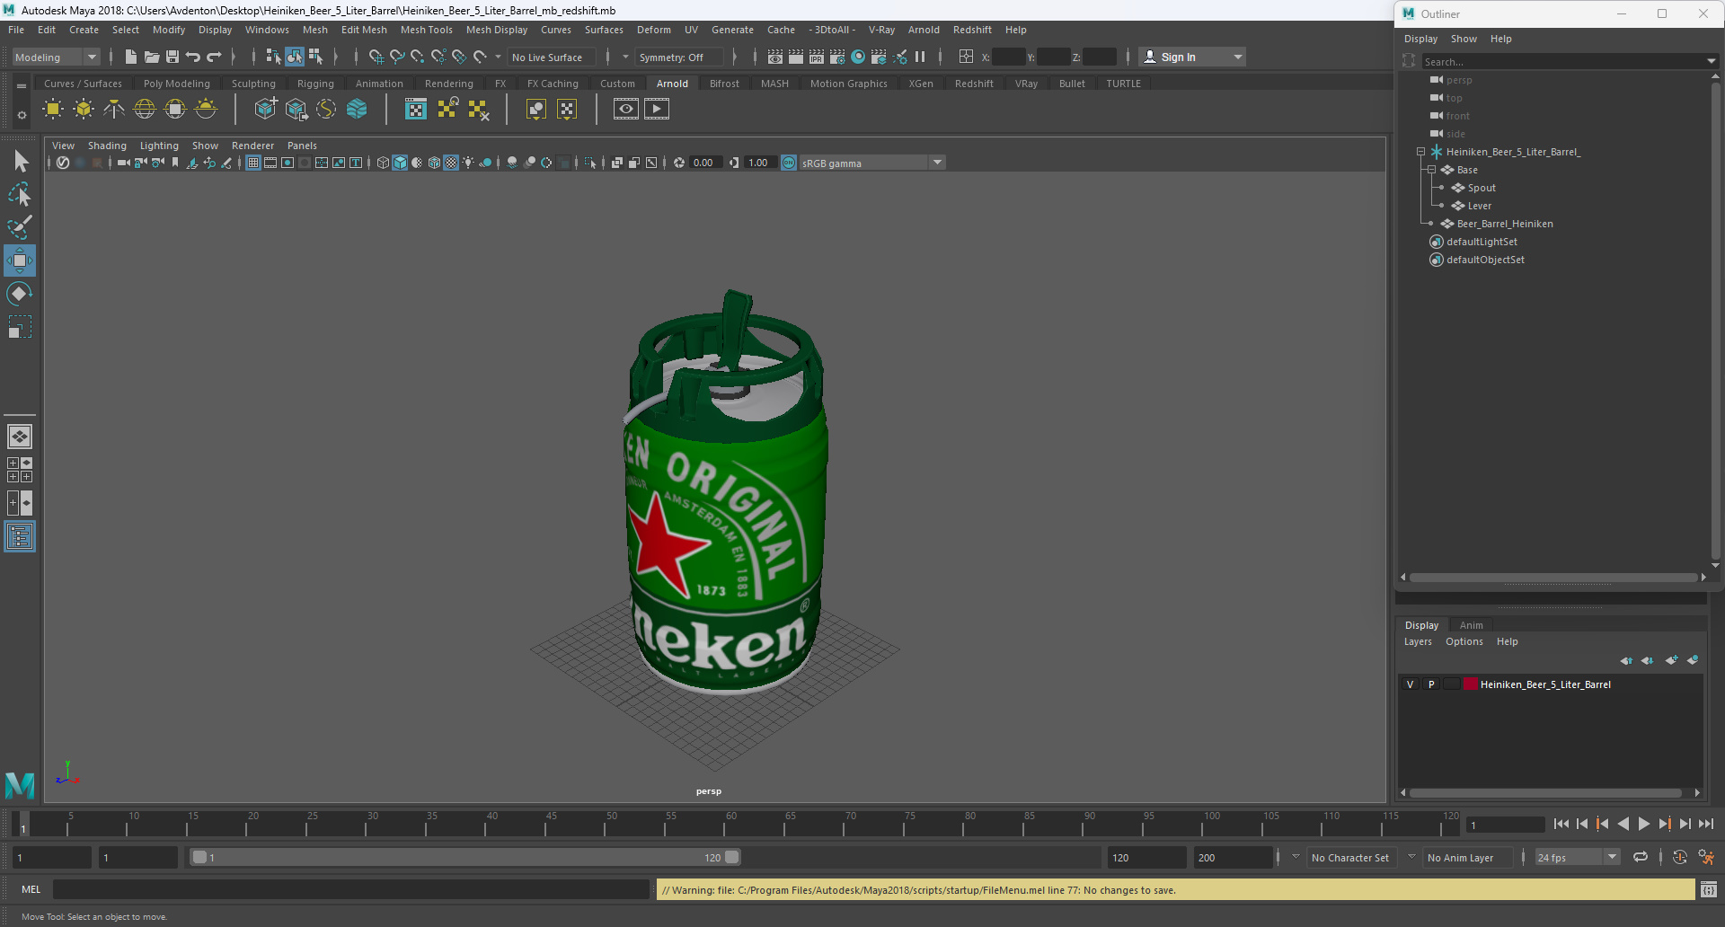Click the playback range slider bar
The image size is (1725, 927).
click(465, 858)
